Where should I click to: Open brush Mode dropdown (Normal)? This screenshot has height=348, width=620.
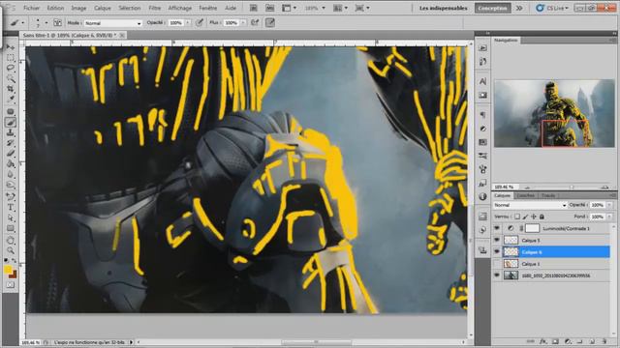click(113, 23)
